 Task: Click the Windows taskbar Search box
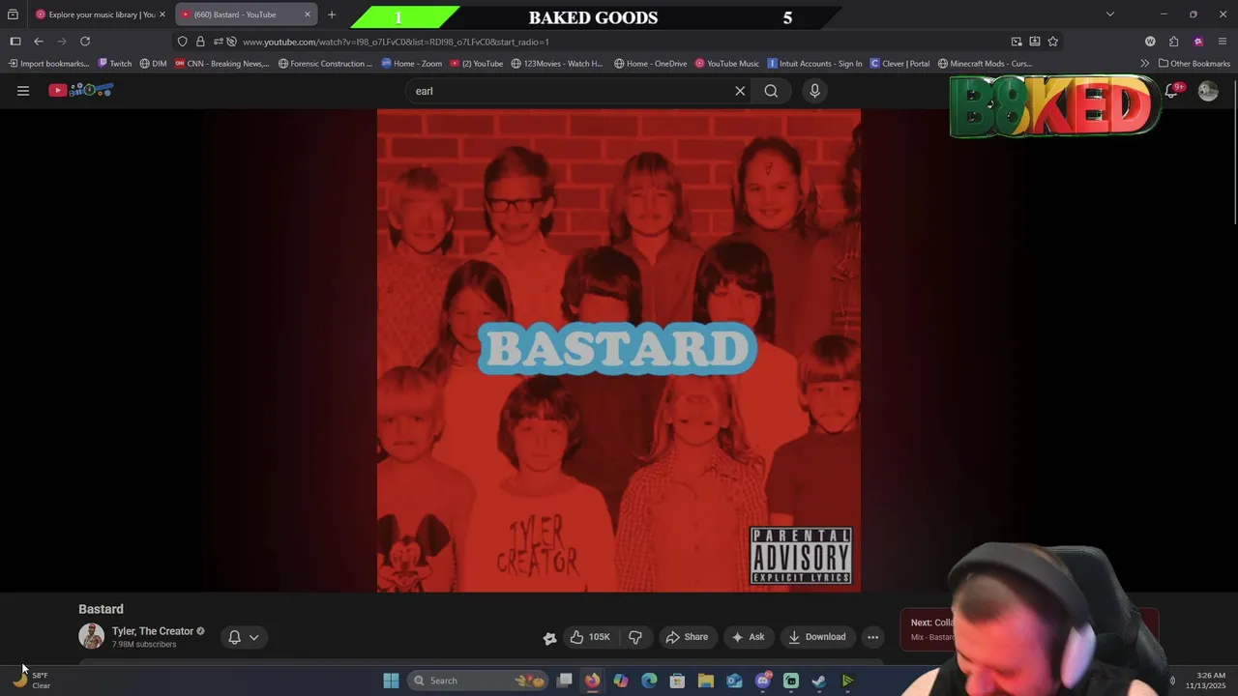[479, 681]
